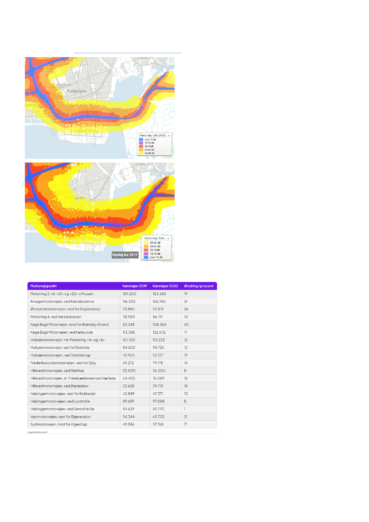Screen dimensions: 369x522
Task: Select the 'Sydmotorvejen, nord for Algestrup' row
Action: coord(59,424)
